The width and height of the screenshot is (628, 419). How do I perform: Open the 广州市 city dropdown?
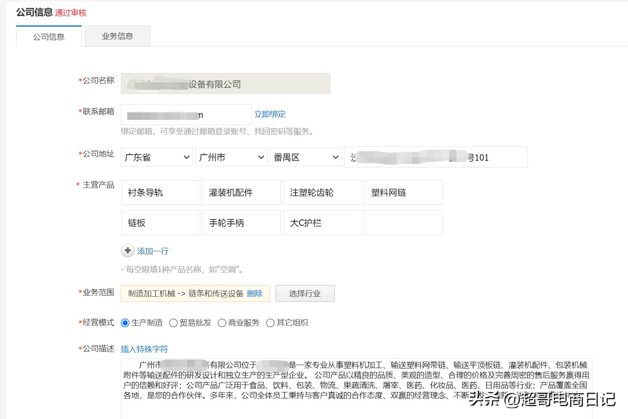tap(231, 157)
